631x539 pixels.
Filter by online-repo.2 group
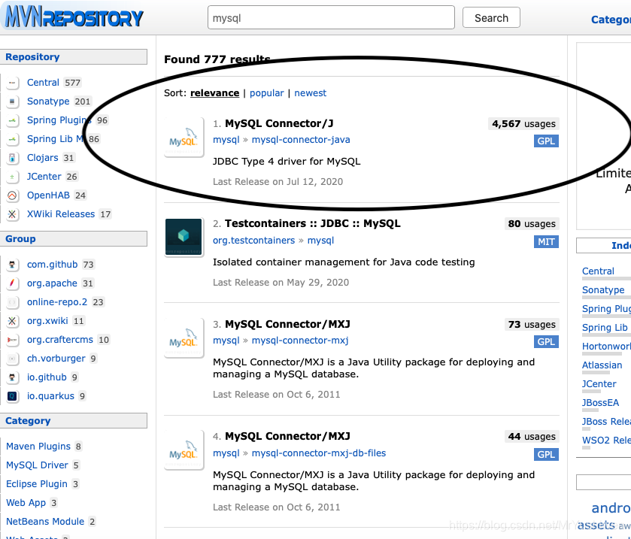57,302
